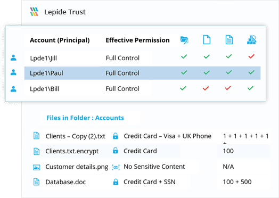Click image file icon for Customer details.png
This screenshot has width=279, height=198.
37,167
